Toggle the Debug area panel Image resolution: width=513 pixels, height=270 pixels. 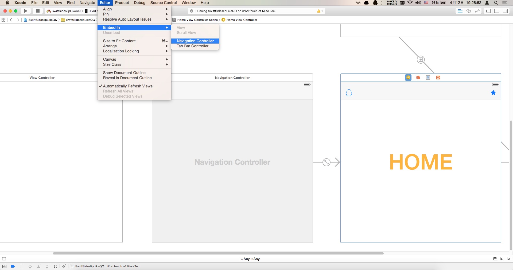point(497,11)
